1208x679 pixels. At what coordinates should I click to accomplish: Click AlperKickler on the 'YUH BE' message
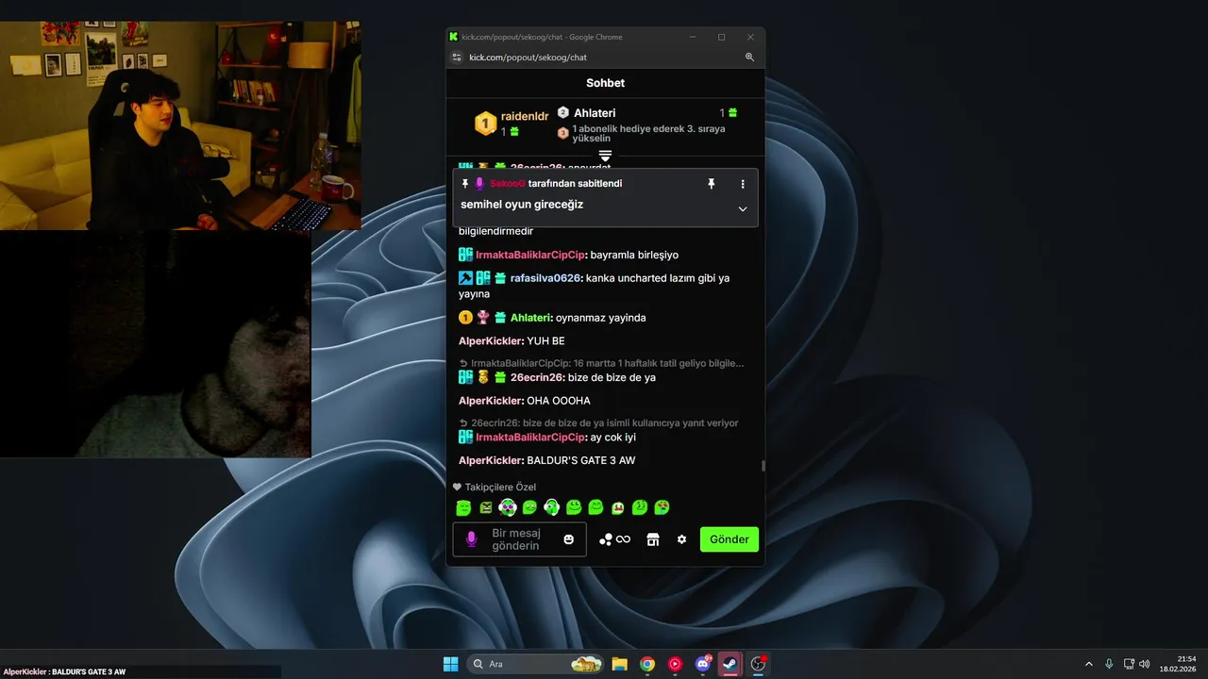[x=491, y=340]
